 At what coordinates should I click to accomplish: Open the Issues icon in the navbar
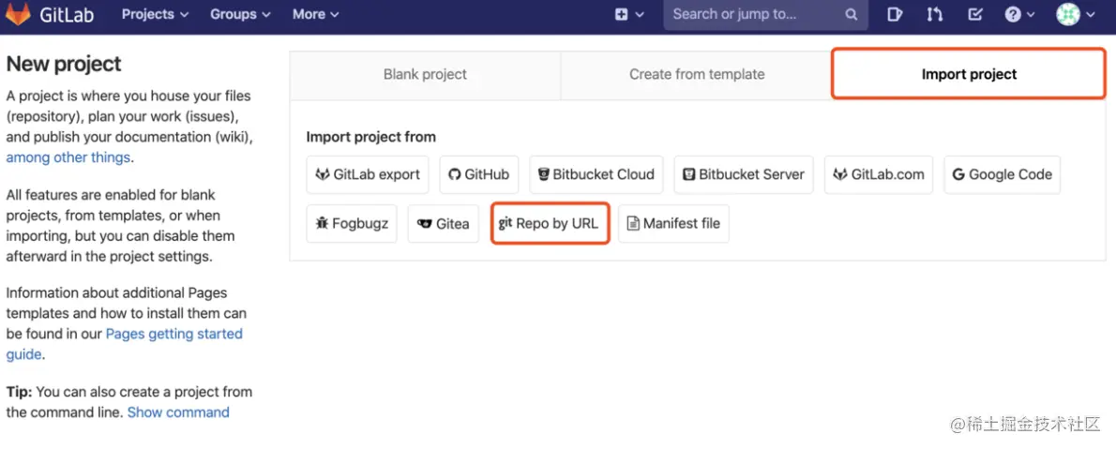click(x=895, y=14)
